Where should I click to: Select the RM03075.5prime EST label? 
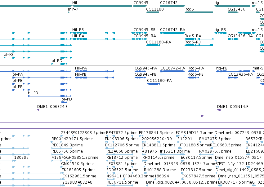[x=215, y=139]
